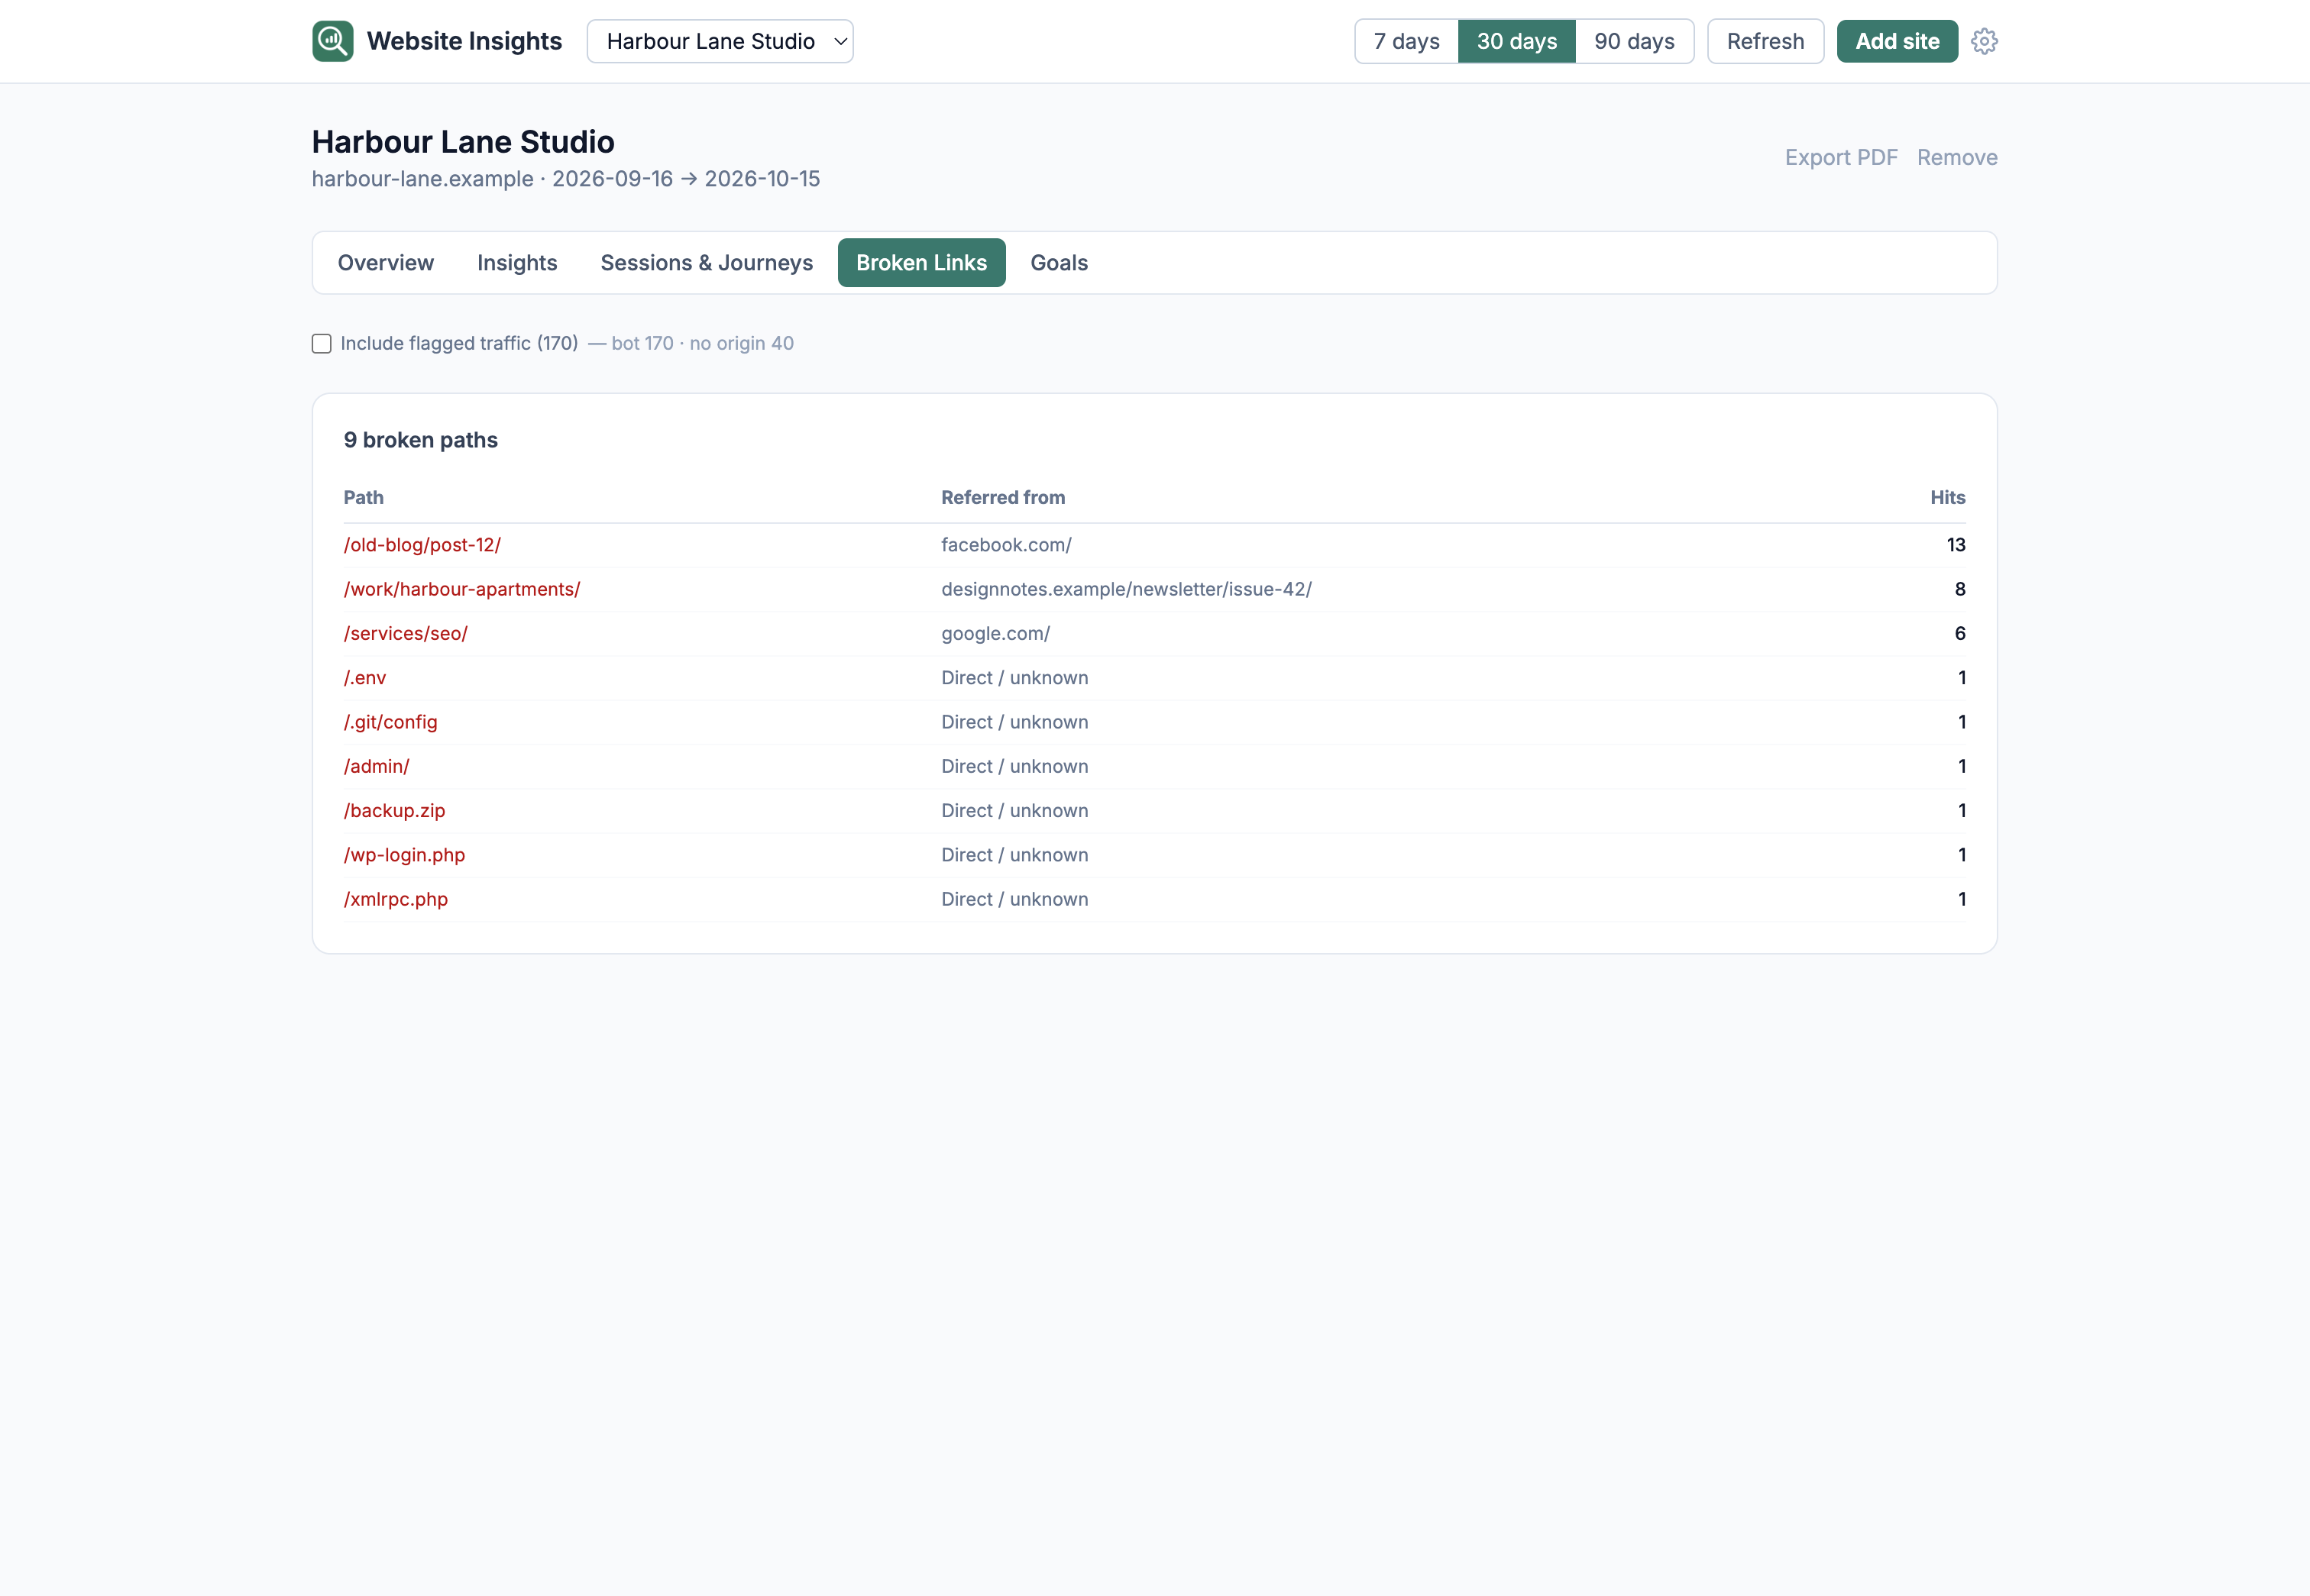Open the Sessions & Journeys tab
This screenshot has width=2310, height=1596.
[707, 263]
